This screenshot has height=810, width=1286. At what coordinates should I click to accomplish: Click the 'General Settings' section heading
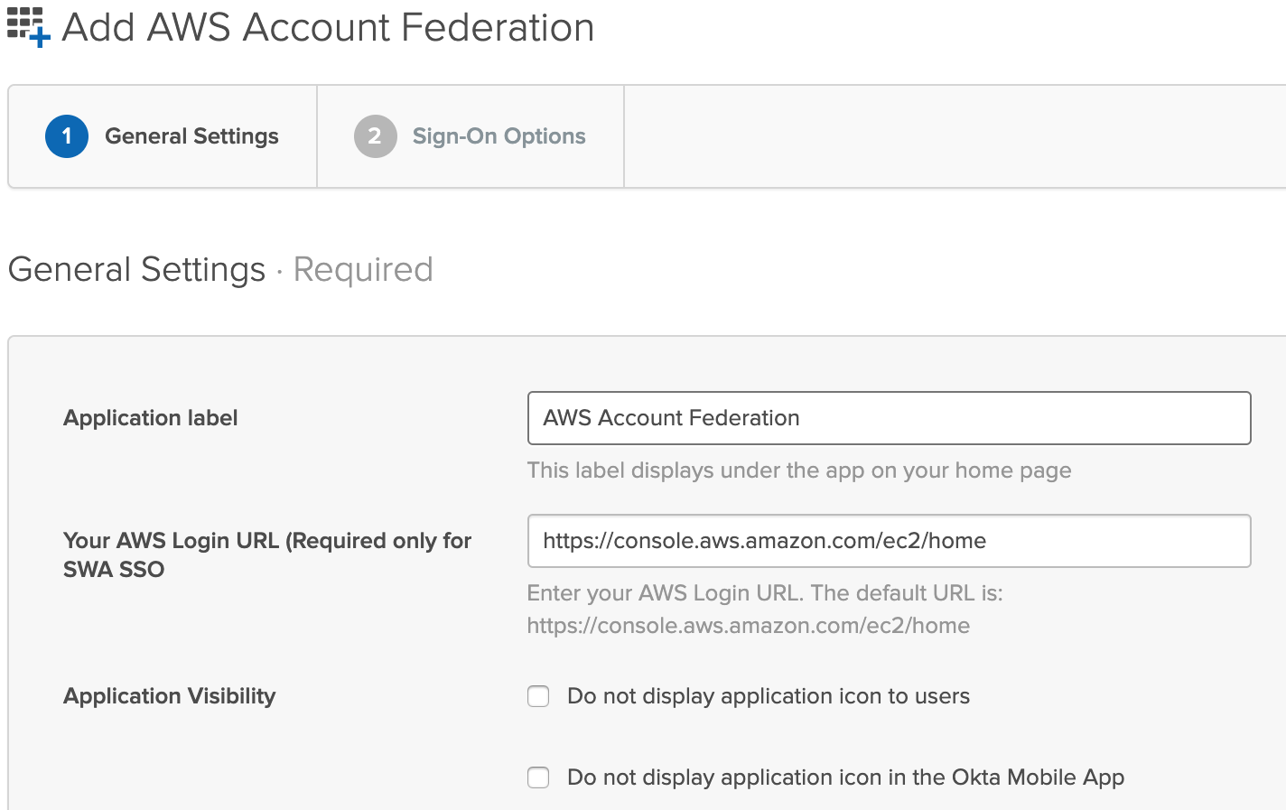(x=136, y=269)
